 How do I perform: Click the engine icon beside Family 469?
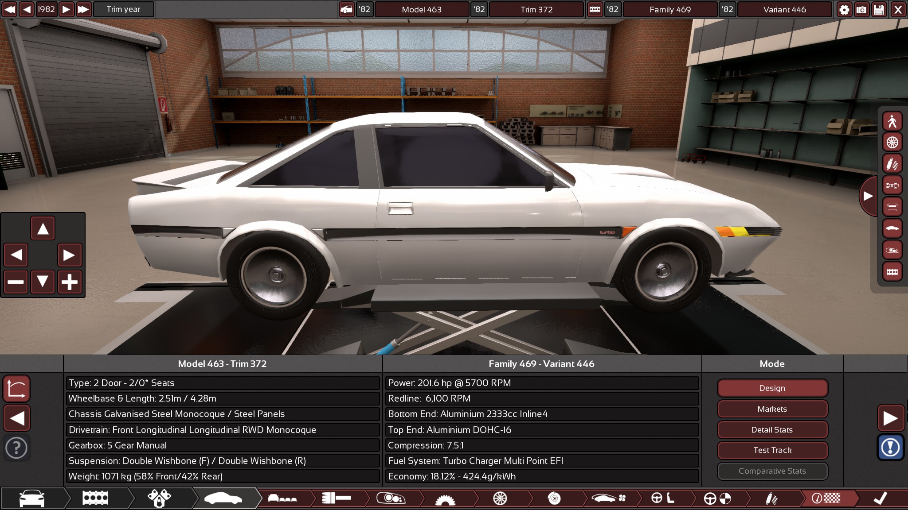click(595, 9)
